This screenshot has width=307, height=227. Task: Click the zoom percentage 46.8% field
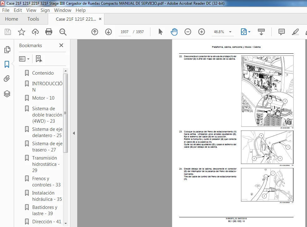(219, 32)
